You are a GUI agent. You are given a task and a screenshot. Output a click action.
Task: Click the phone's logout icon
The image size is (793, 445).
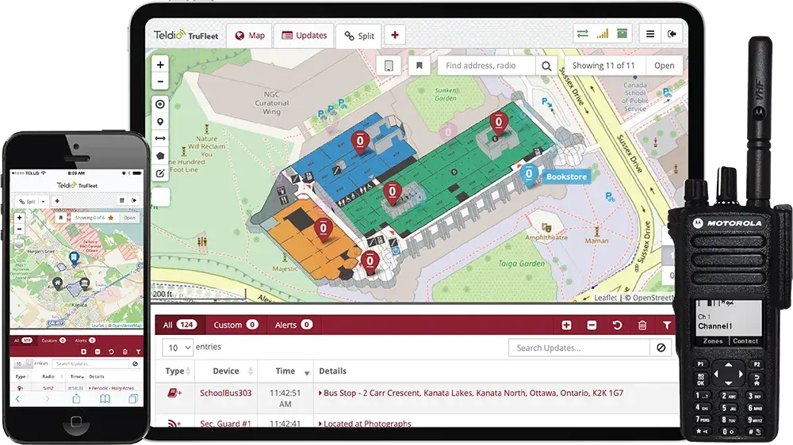tap(135, 200)
